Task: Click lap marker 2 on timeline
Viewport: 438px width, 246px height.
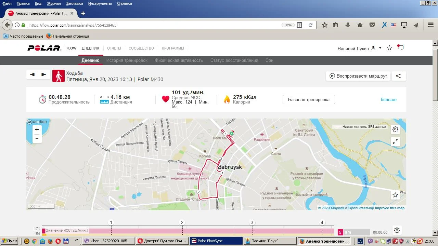Action: pyautogui.click(x=182, y=222)
